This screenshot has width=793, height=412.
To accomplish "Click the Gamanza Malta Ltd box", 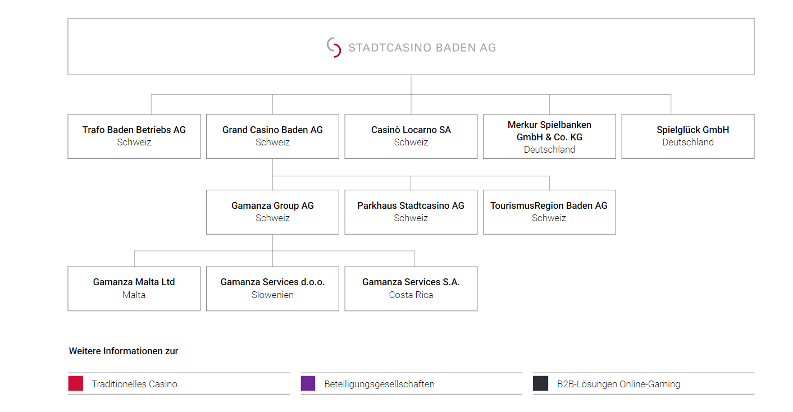I will pyautogui.click(x=134, y=289).
